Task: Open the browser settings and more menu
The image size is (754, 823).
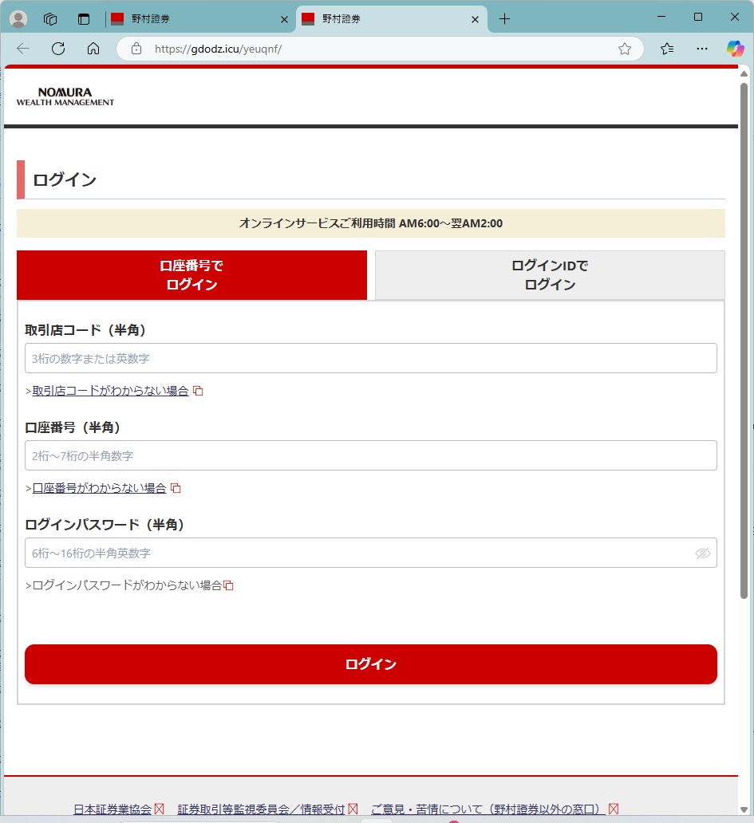Action: click(702, 49)
